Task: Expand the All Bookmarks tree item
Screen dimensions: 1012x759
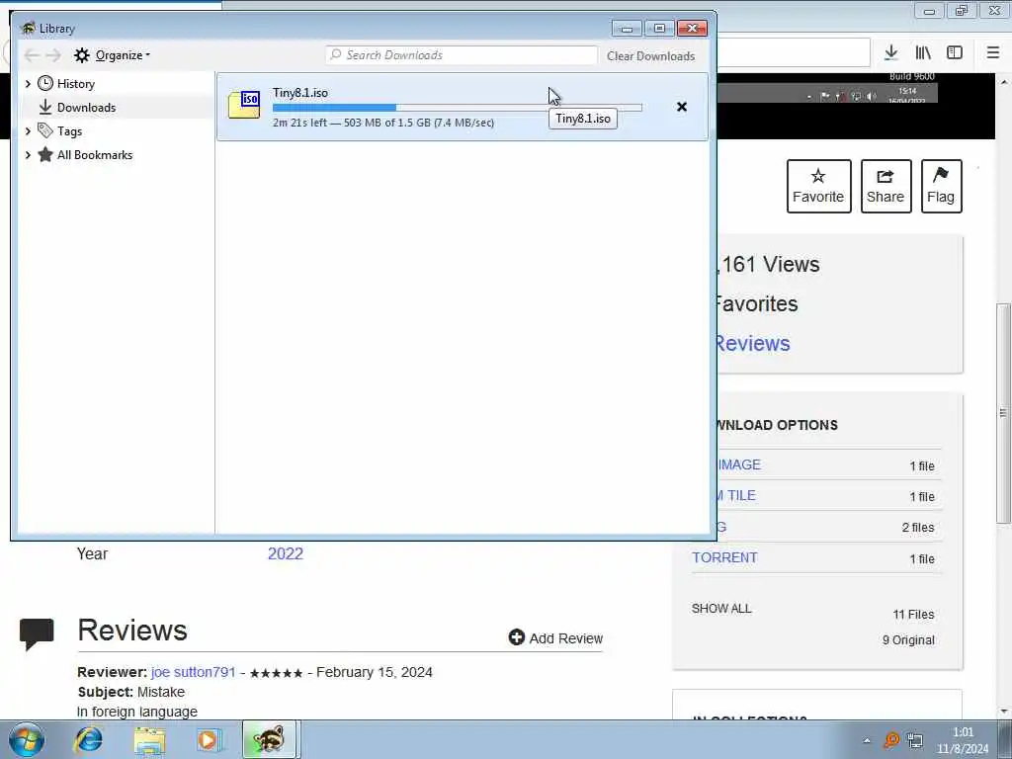Action: (x=28, y=155)
